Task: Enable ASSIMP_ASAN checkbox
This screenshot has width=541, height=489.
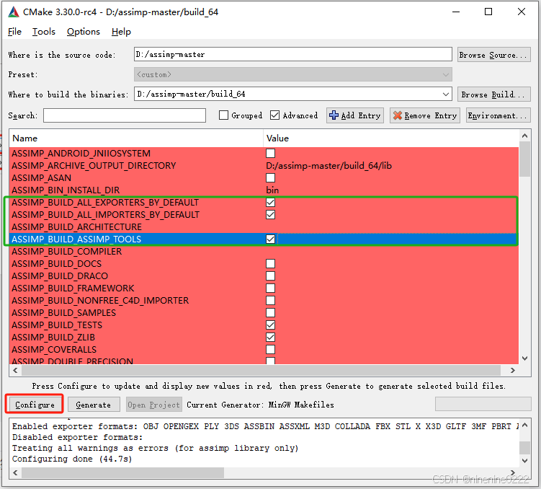Action: [271, 178]
